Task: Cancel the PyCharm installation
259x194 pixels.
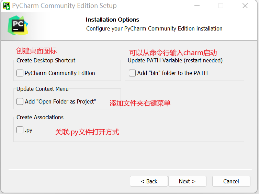Action: 231,181
